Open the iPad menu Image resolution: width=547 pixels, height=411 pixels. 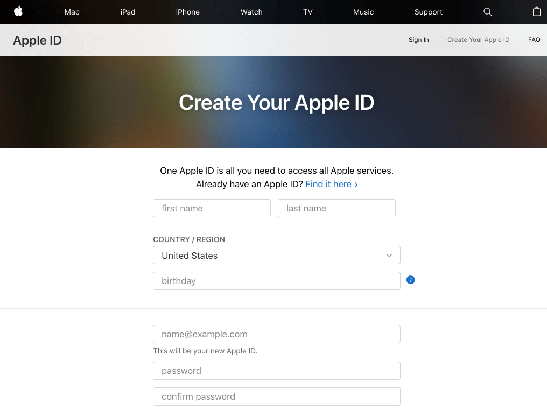click(x=128, y=12)
